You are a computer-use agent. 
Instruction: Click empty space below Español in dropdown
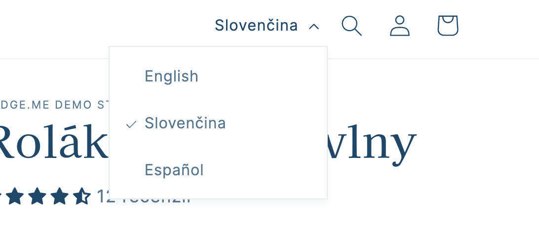click(217, 190)
